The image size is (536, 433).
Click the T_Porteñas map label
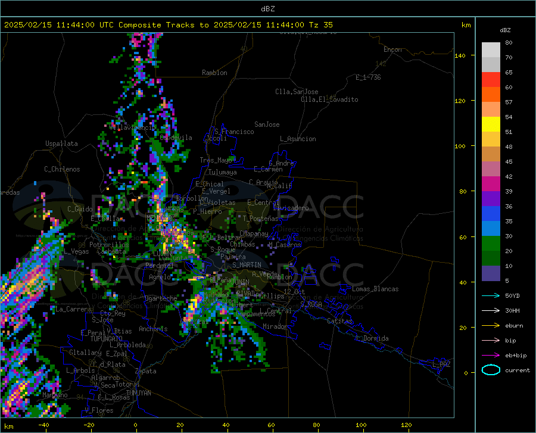point(260,219)
